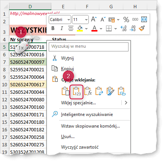Click the Format Painter brush in mini toolbar

pyautogui.click(x=142, y=29)
